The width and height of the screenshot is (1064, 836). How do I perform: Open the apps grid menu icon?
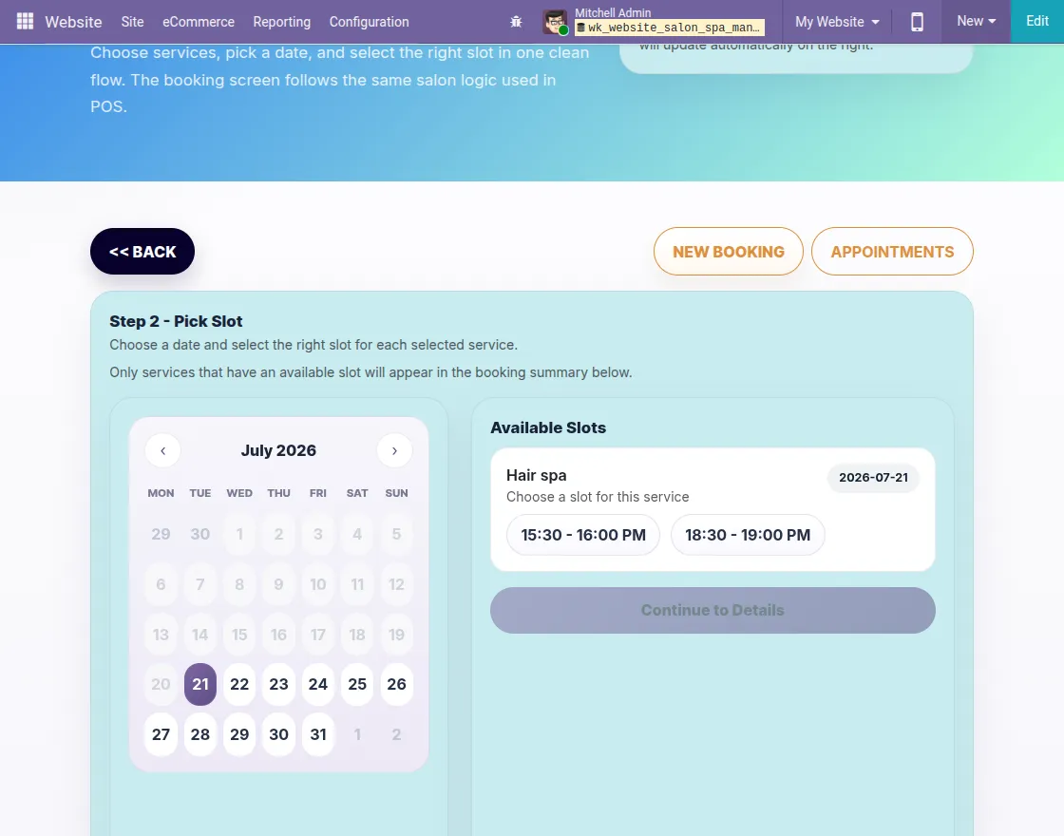tap(25, 22)
